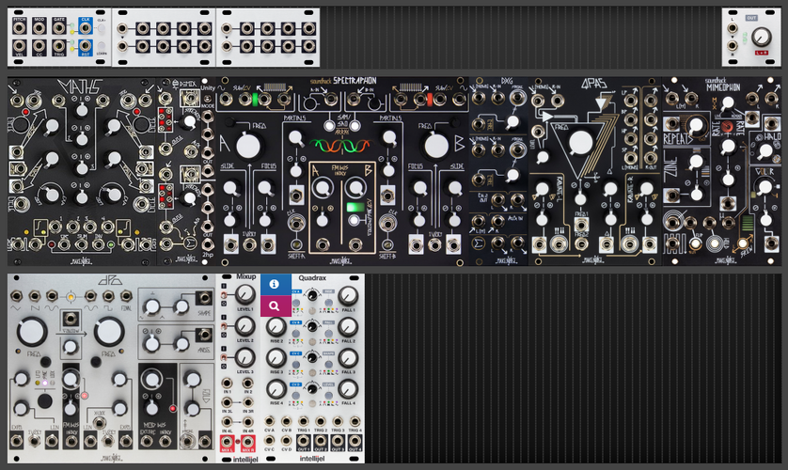Toggle the Mixup channel 1 switch
The width and height of the screenshot is (788, 470).
pos(224,295)
